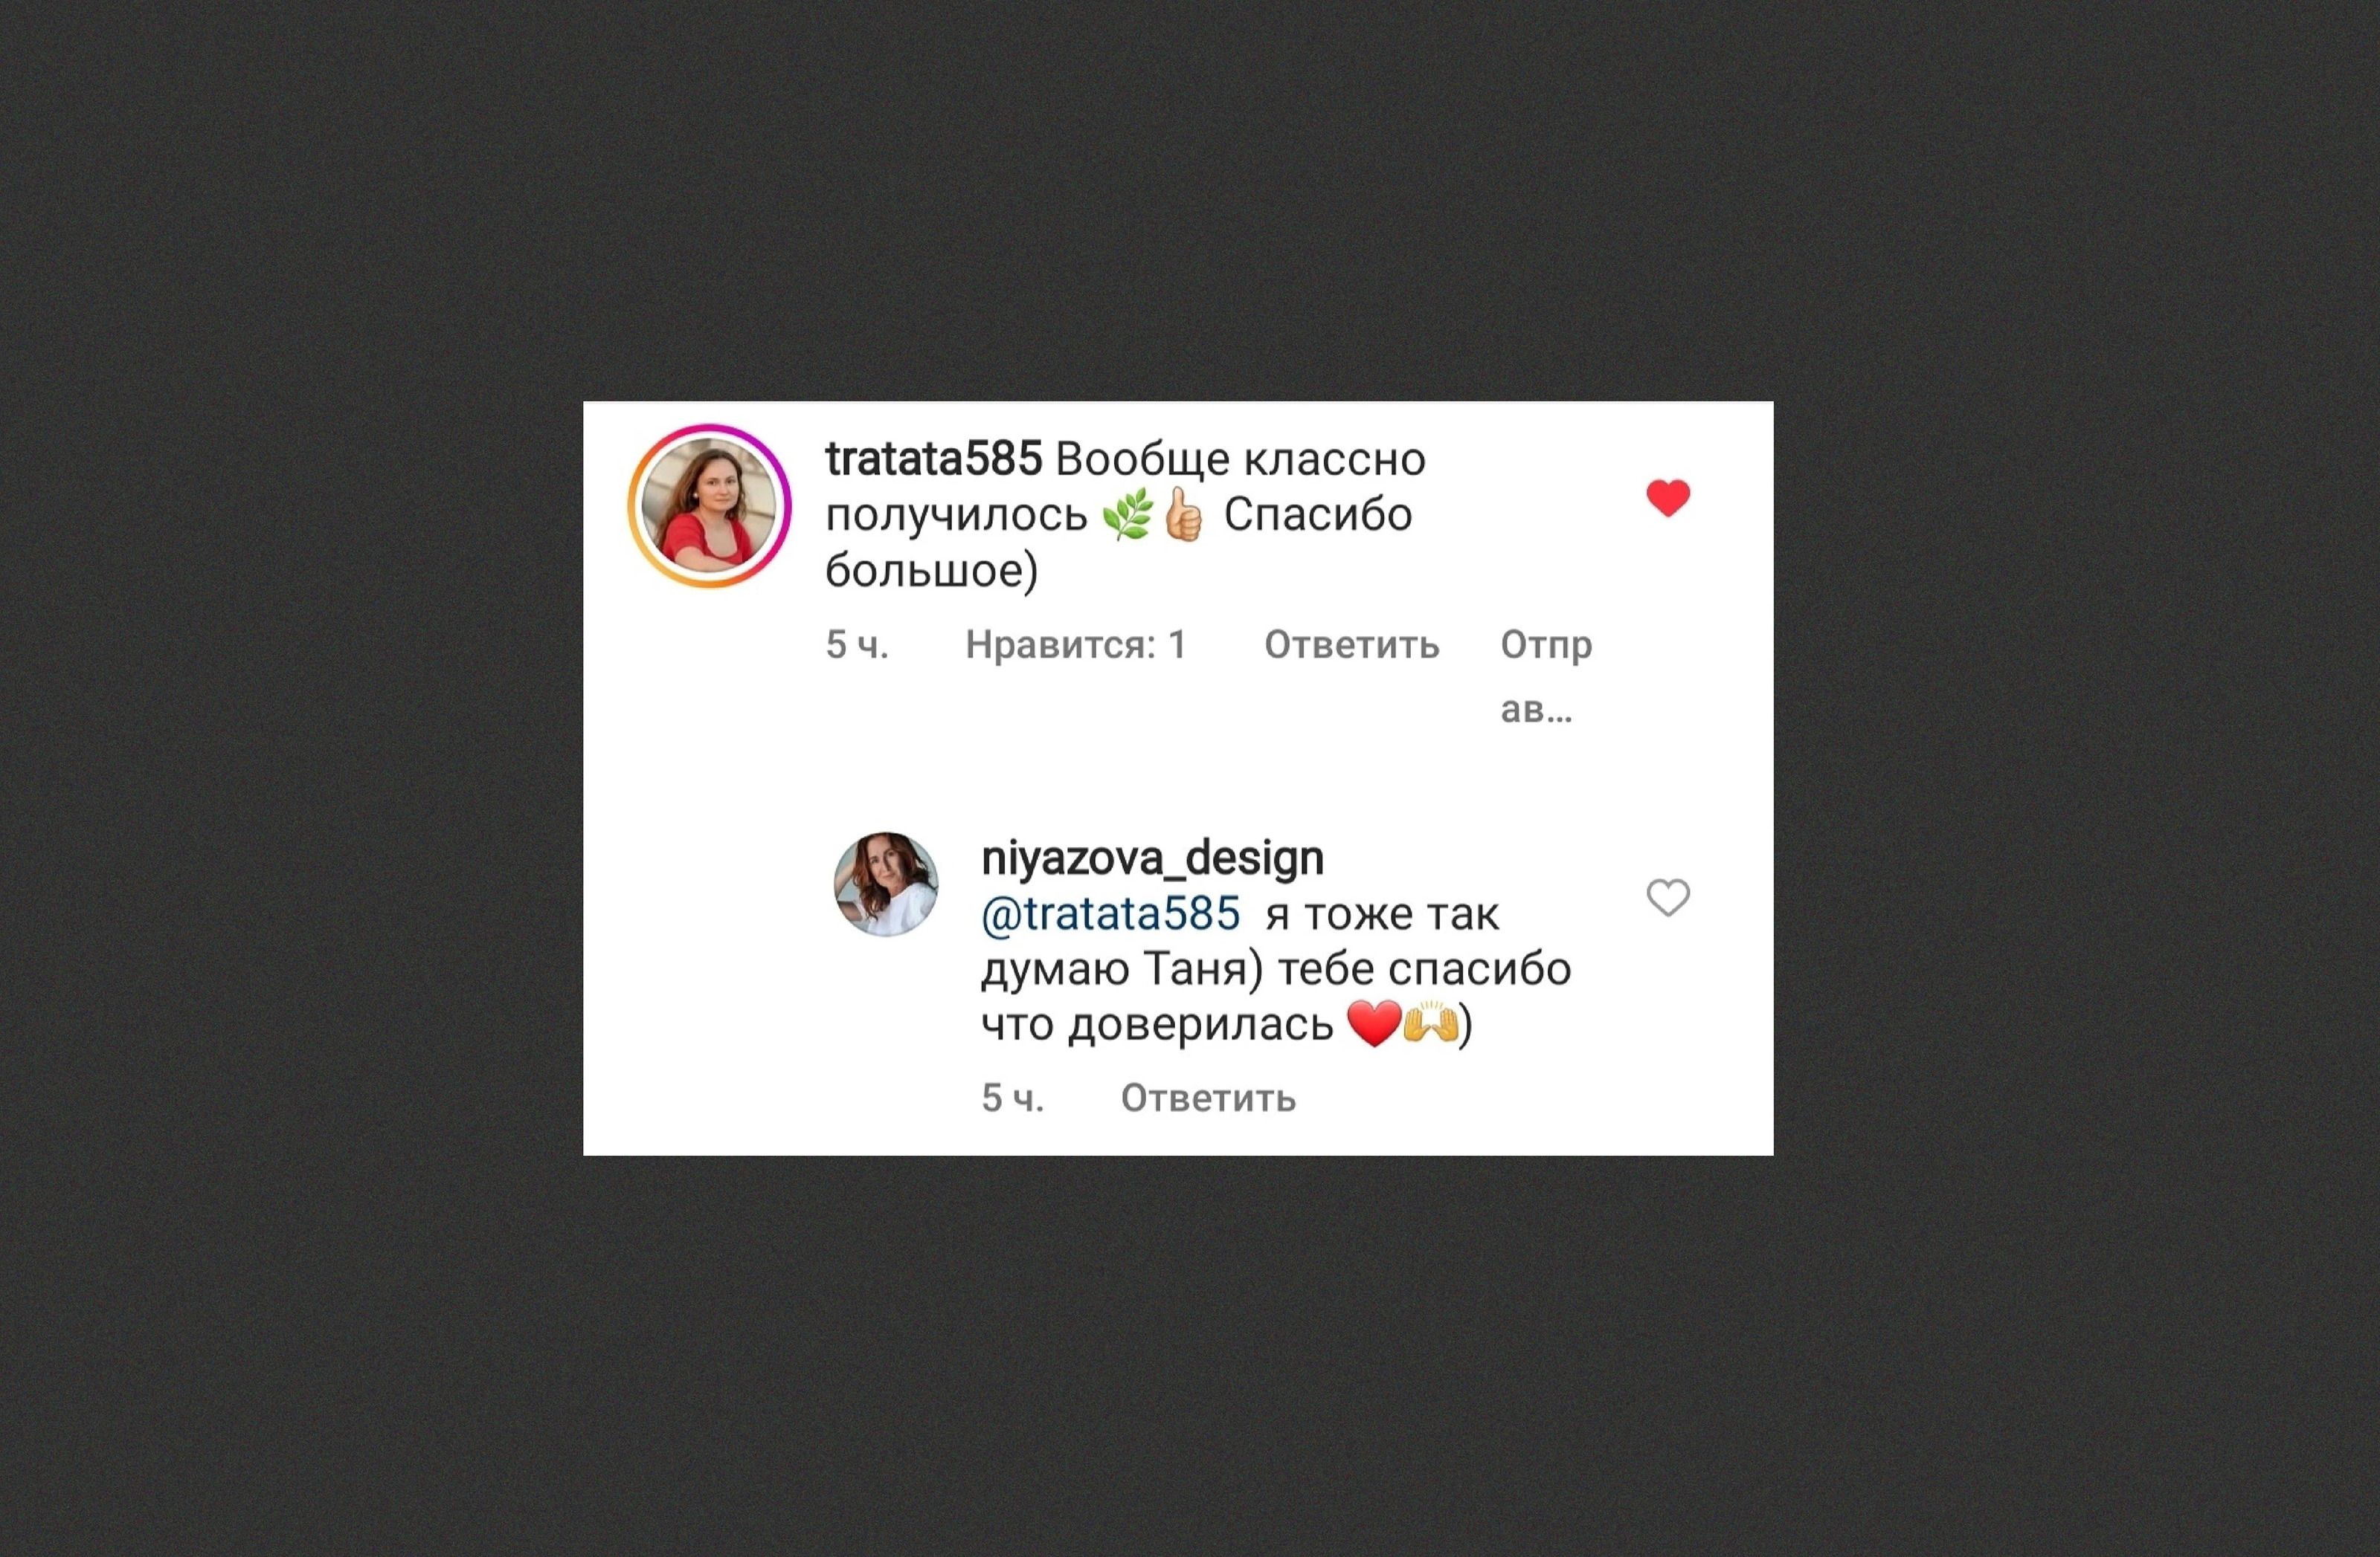Open the tratata585 username profile
Image resolution: width=2380 pixels, height=1557 pixels.
tap(934, 459)
